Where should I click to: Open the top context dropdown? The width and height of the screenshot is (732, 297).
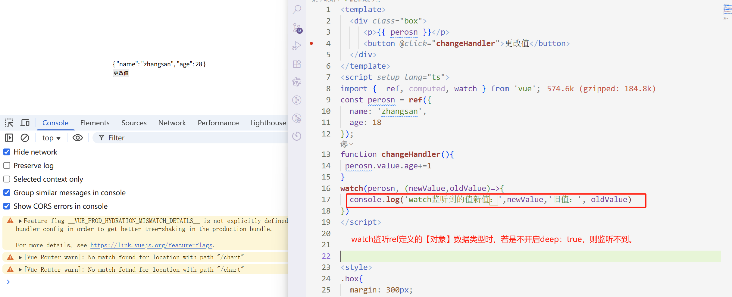[51, 138]
